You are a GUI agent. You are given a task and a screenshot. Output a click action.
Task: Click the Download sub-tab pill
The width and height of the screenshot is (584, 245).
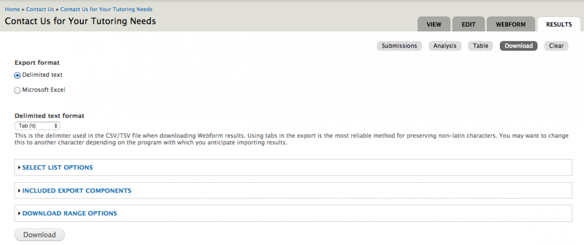coord(518,46)
